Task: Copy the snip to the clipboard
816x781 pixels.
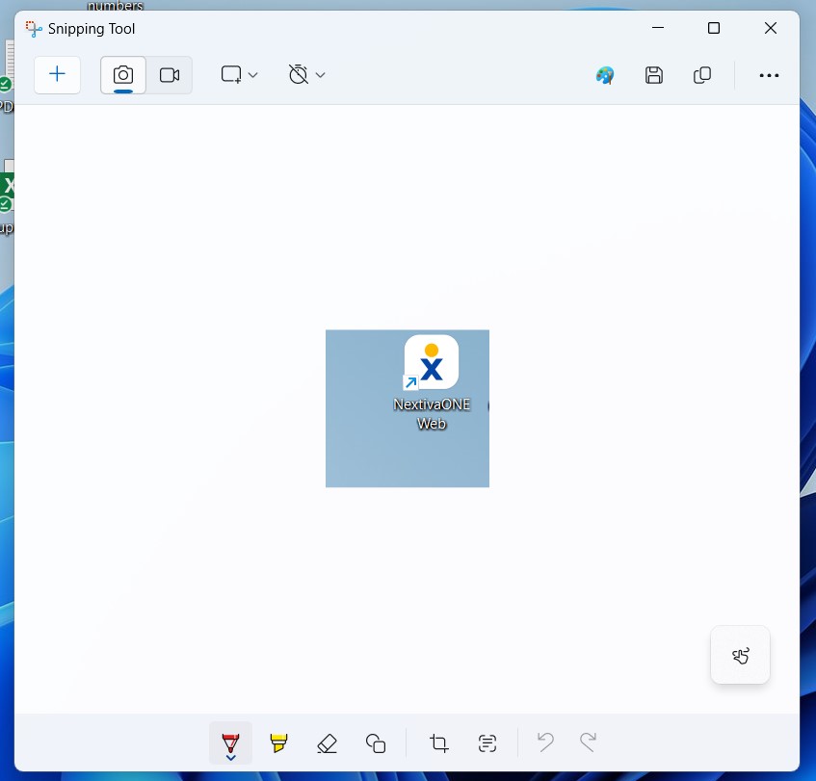Action: point(702,75)
